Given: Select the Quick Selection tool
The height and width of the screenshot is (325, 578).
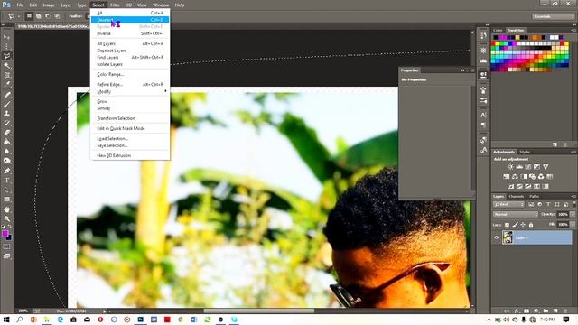Looking at the screenshot, I should click(x=6, y=66).
